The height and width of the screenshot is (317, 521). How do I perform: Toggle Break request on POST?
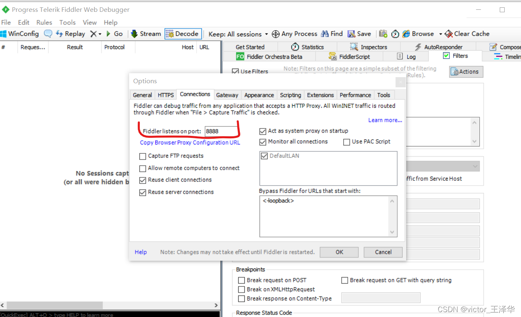pos(241,280)
